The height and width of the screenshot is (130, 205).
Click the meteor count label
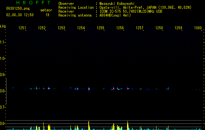tap(46, 10)
